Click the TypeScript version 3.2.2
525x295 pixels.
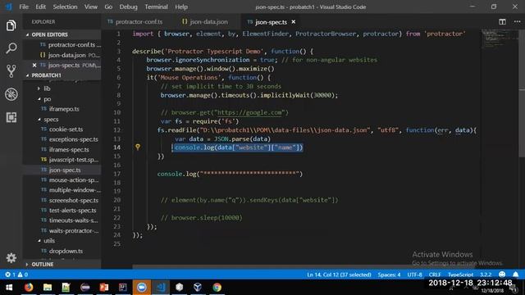point(486,275)
